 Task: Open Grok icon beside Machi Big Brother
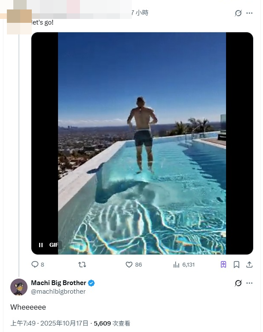(238, 283)
